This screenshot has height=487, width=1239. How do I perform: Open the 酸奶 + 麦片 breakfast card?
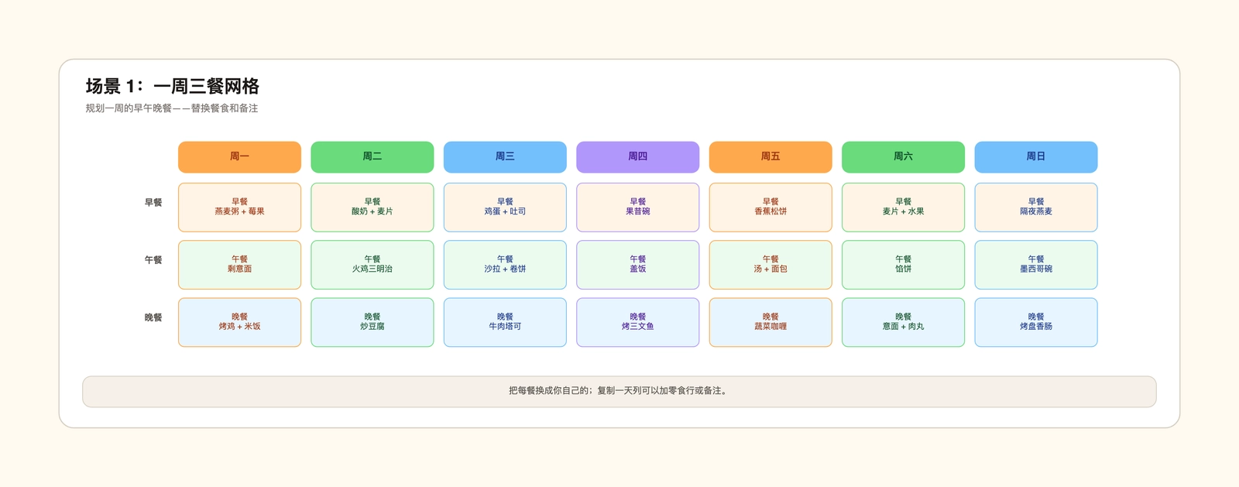click(x=372, y=207)
